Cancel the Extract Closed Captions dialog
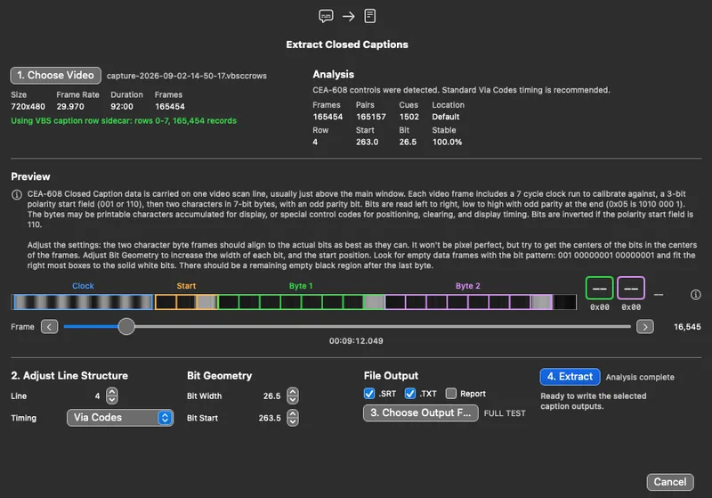 (670, 482)
